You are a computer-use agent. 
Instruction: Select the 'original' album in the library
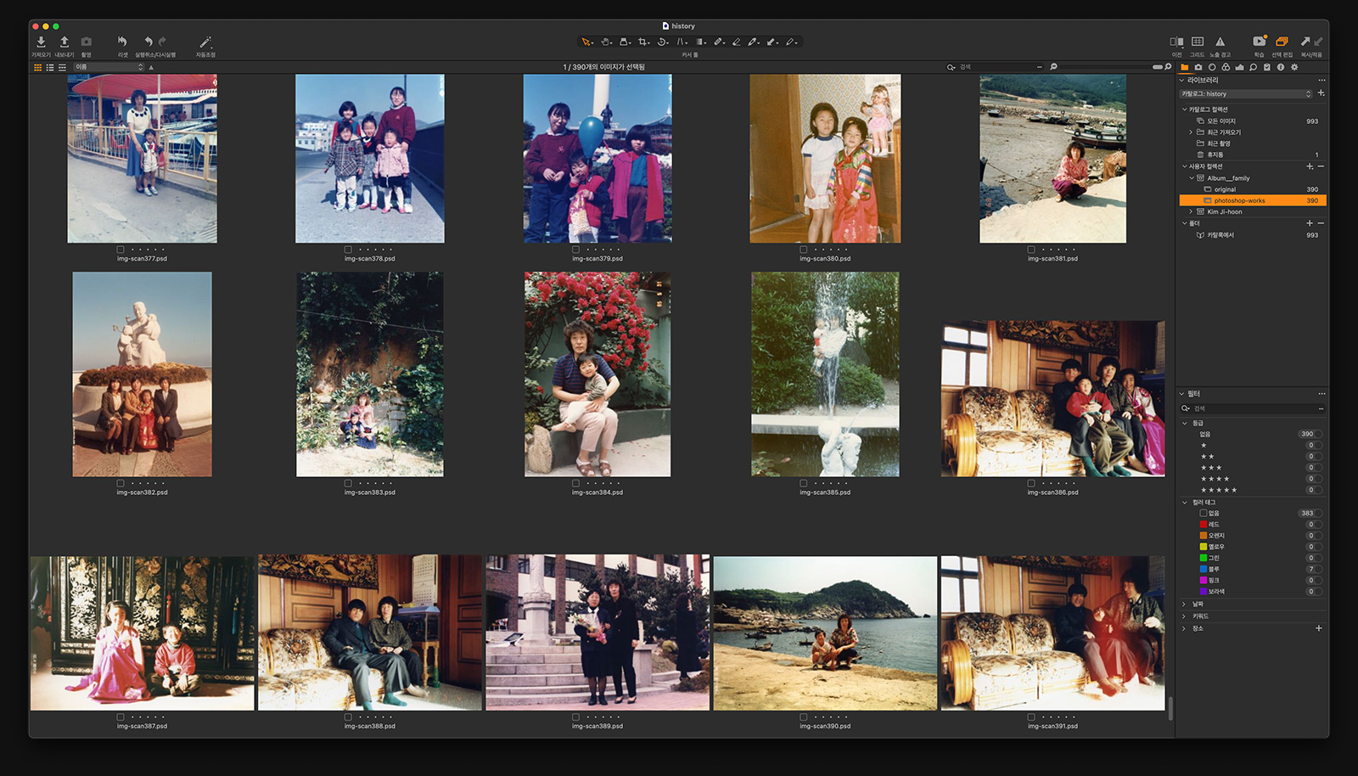coord(1225,189)
